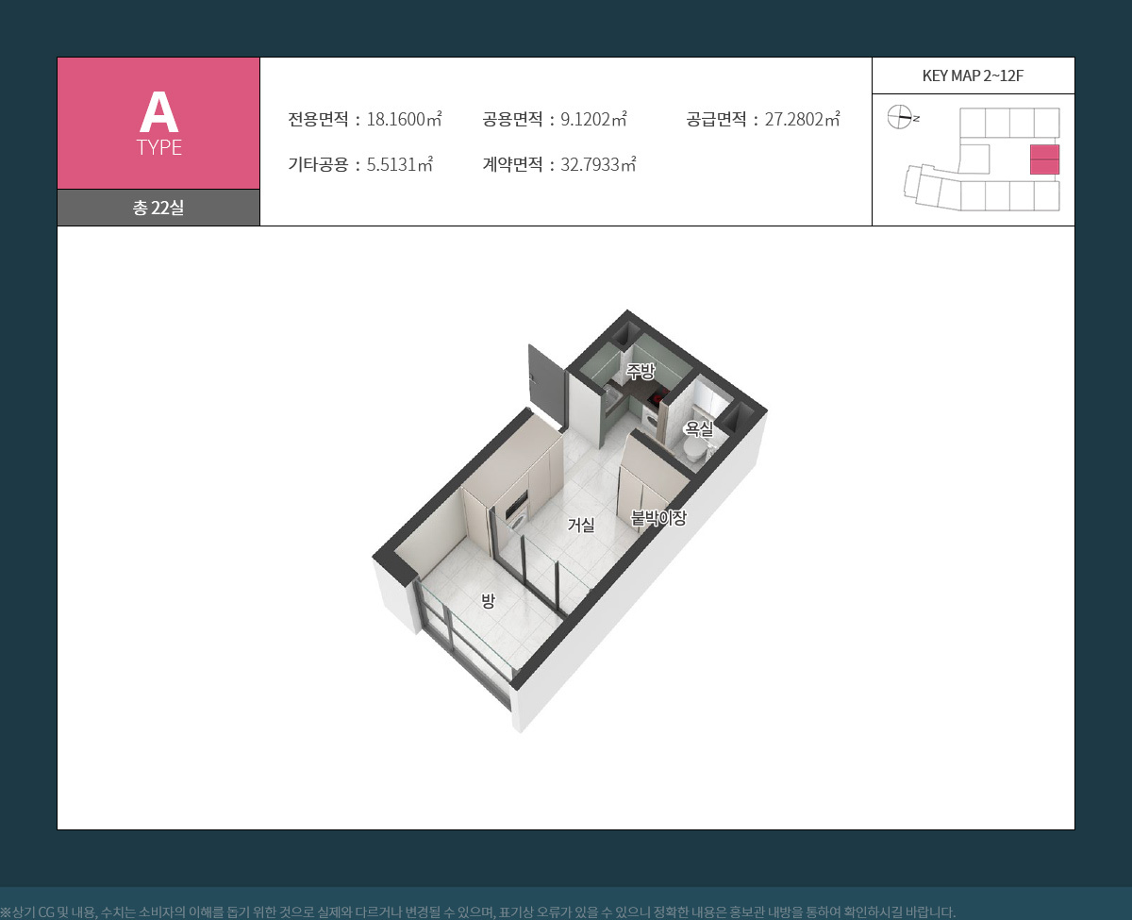Click the north compass icon in key map
1132x920 pixels.
(x=903, y=118)
